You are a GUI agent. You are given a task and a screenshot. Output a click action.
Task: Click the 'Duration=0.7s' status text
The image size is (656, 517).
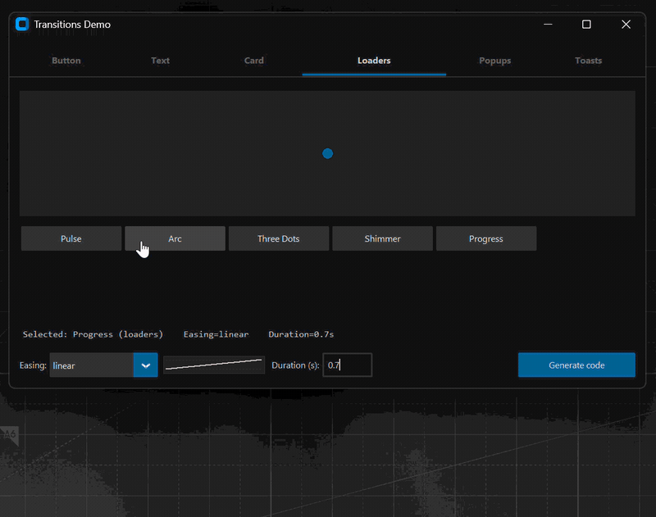[301, 334]
